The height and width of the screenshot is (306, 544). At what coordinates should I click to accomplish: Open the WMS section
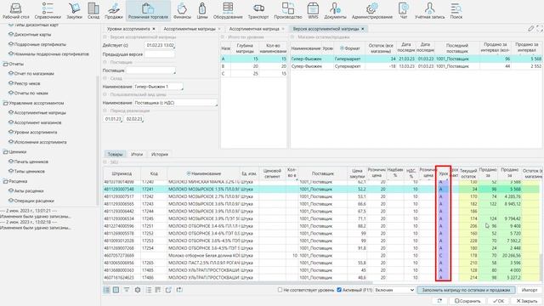[x=313, y=11]
